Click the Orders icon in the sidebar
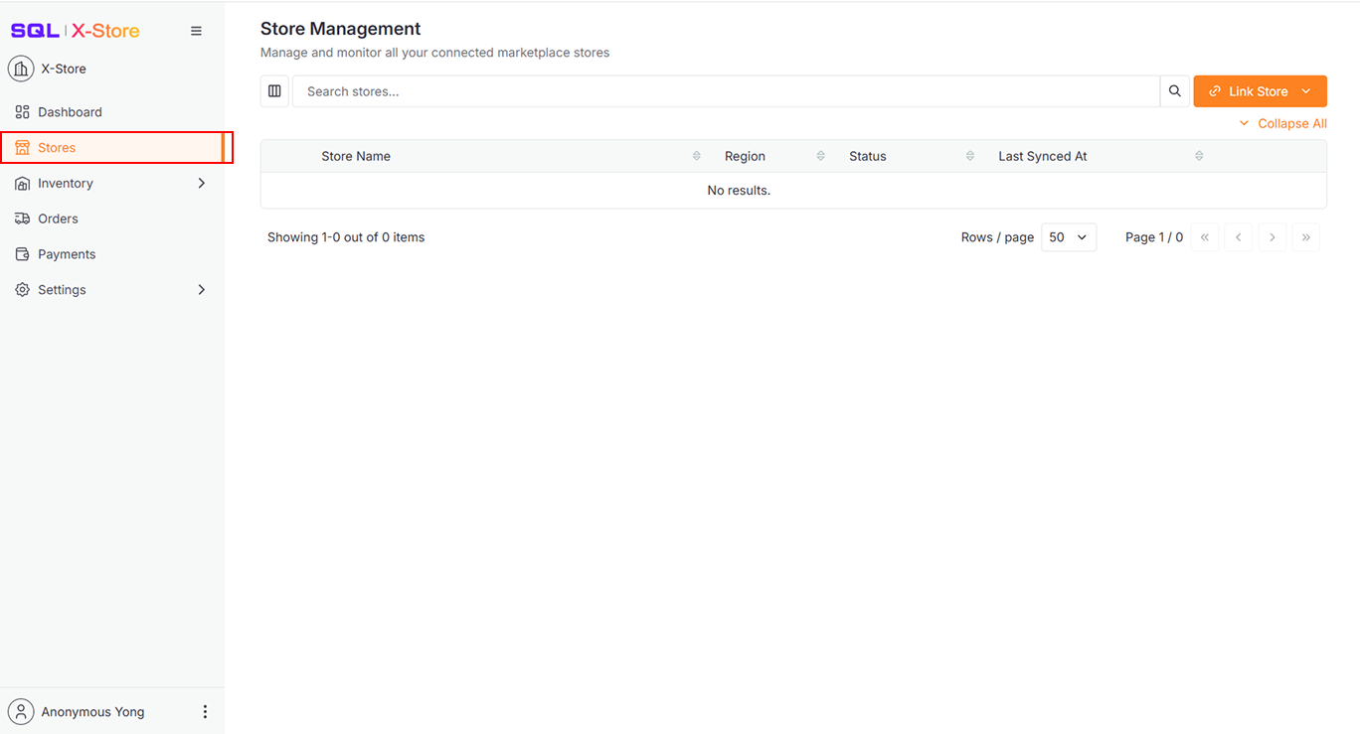 tap(22, 218)
